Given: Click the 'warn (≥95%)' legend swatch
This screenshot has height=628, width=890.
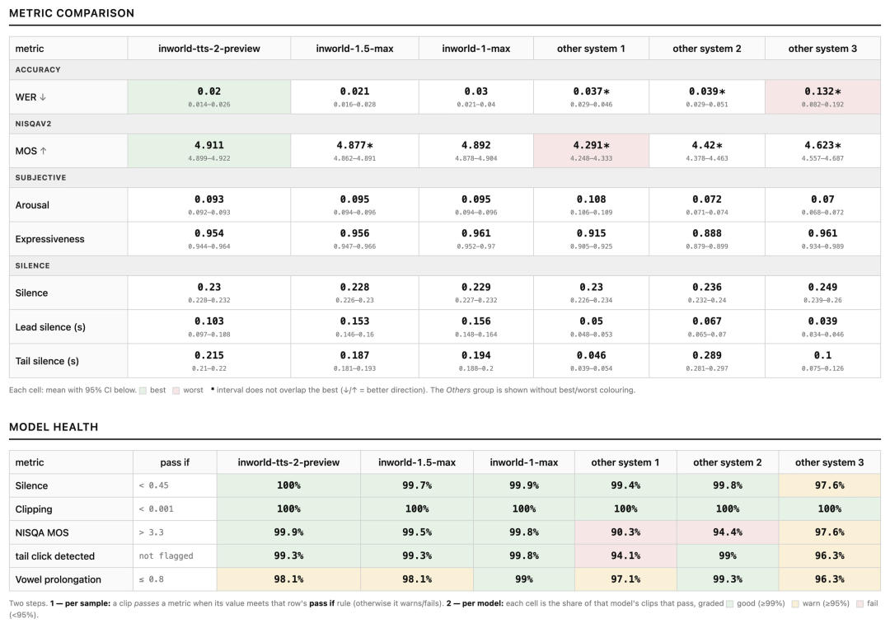Looking at the screenshot, I should click(796, 603).
